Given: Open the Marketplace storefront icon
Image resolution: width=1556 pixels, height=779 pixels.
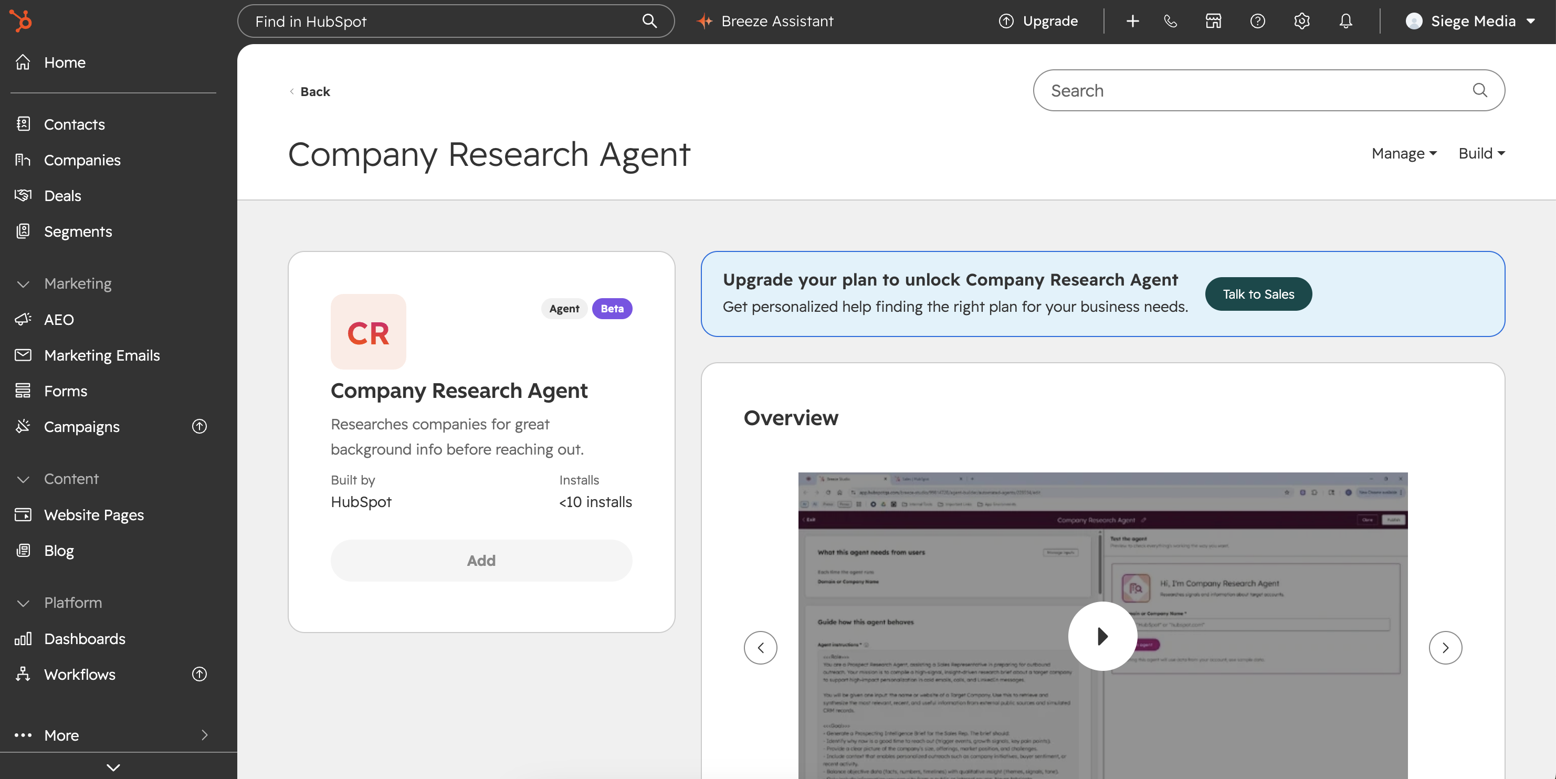Looking at the screenshot, I should coord(1214,21).
